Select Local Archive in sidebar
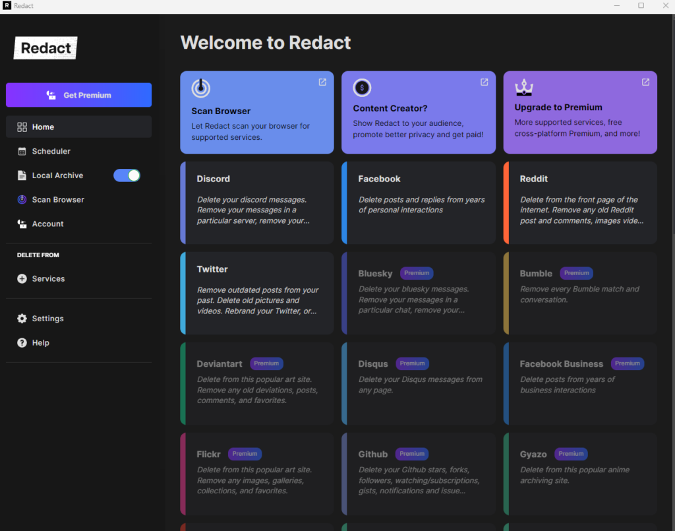This screenshot has height=531, width=675. click(58, 175)
